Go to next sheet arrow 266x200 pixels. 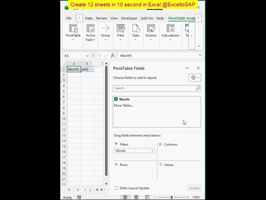pos(78,190)
